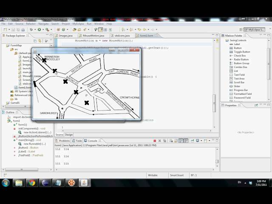This screenshot has width=272, height=204.
Task: Select Combo Box in Matisse Palette
Action: coord(238,67)
